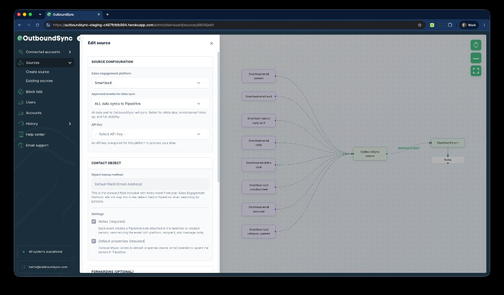Select Smartlead email bounced node
504x295 pixels.
pyautogui.click(x=258, y=209)
